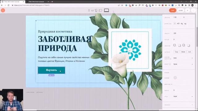Click the opacity field showing 100
The height and width of the screenshot is (111, 198).
click(183, 33)
